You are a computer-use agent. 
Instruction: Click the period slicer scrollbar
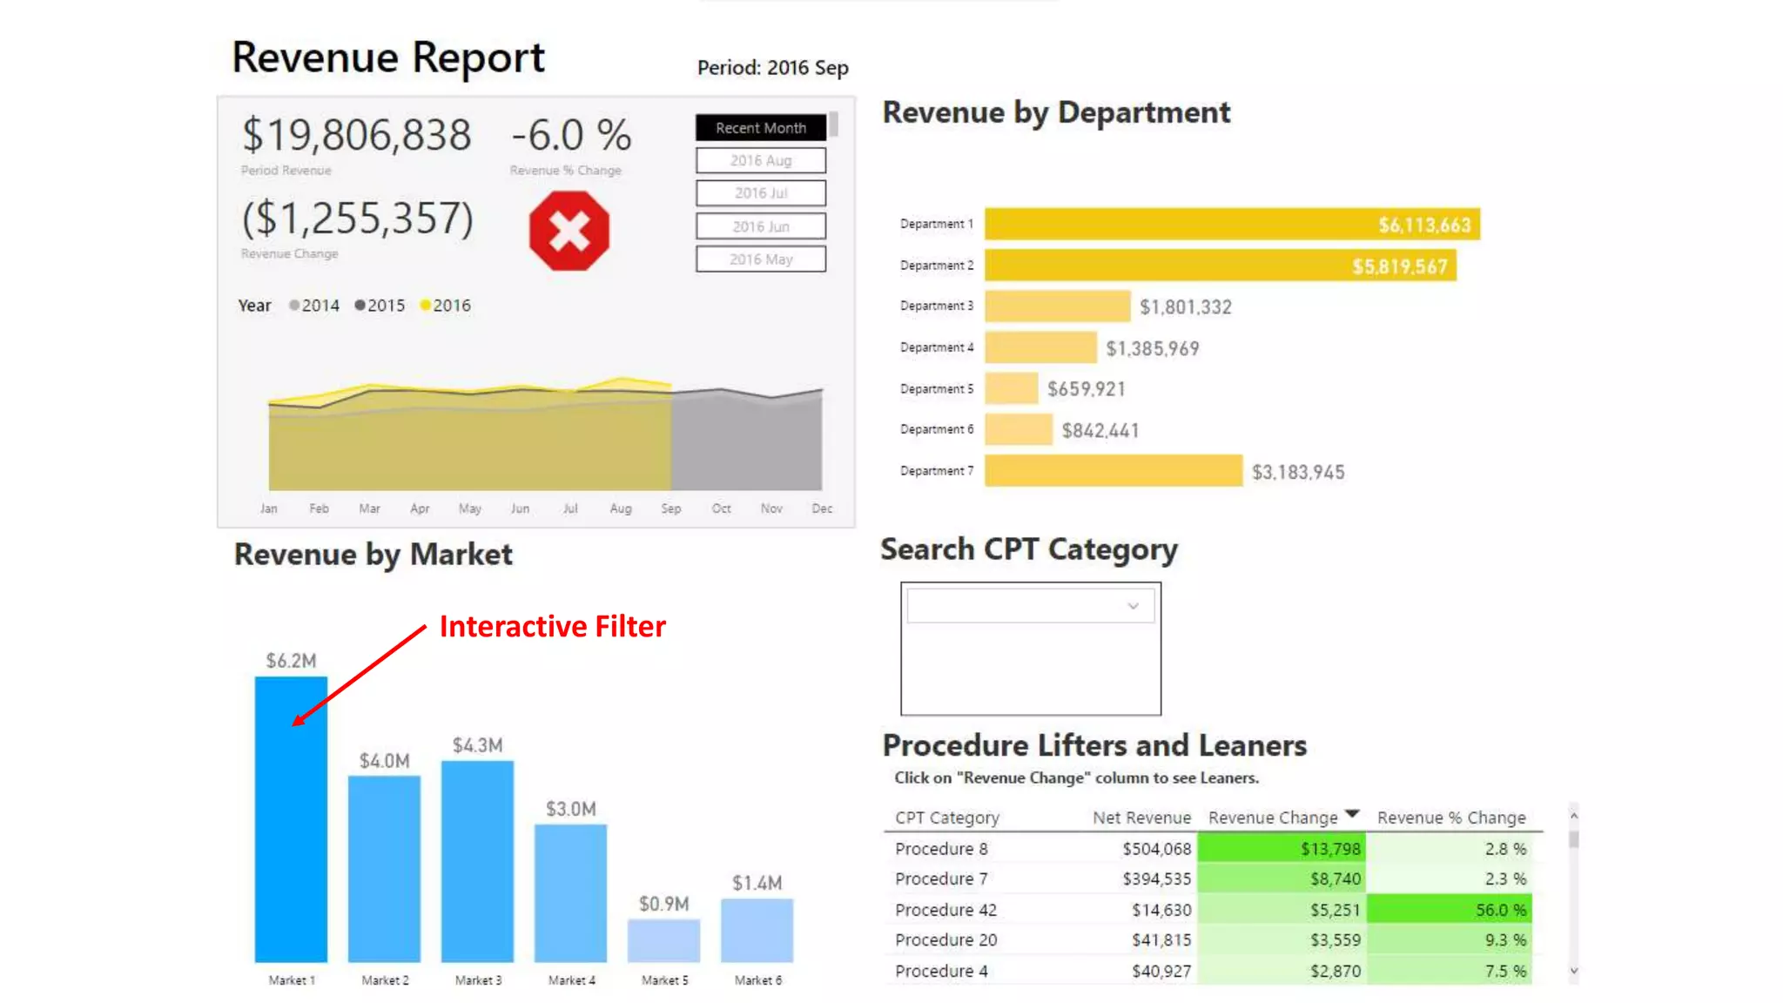click(x=834, y=125)
